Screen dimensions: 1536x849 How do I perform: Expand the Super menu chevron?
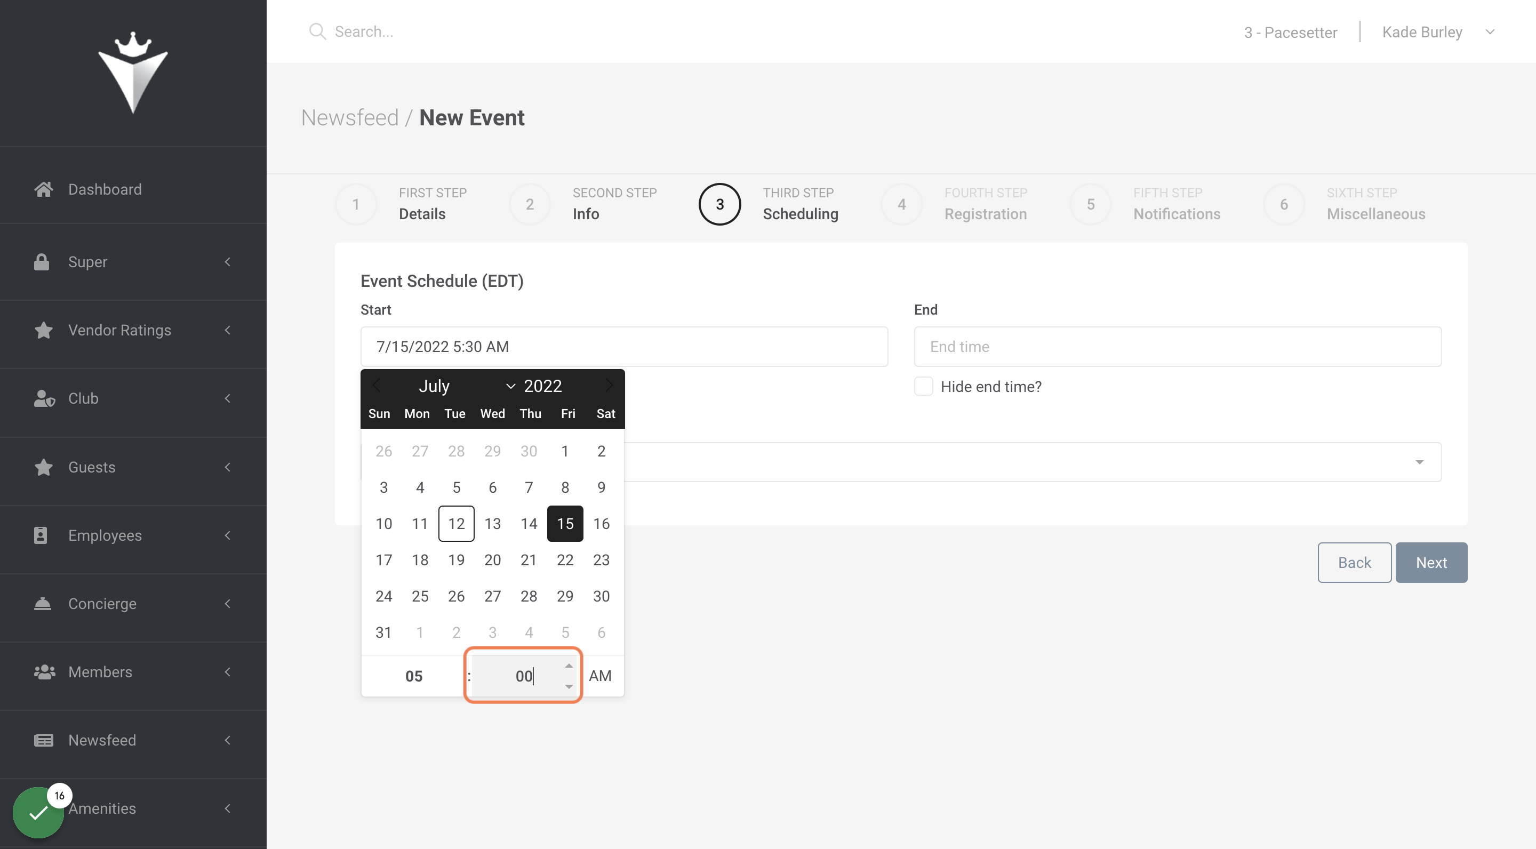point(228,262)
